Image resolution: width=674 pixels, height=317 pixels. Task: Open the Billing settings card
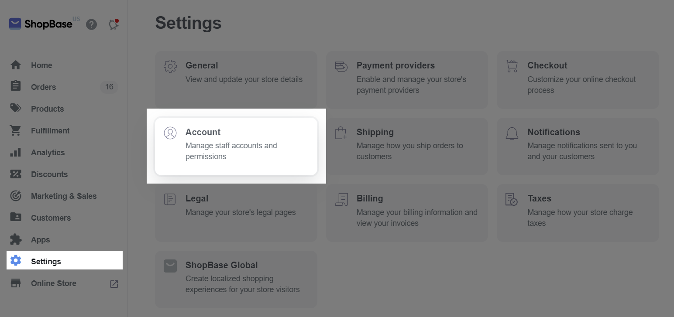tap(406, 212)
